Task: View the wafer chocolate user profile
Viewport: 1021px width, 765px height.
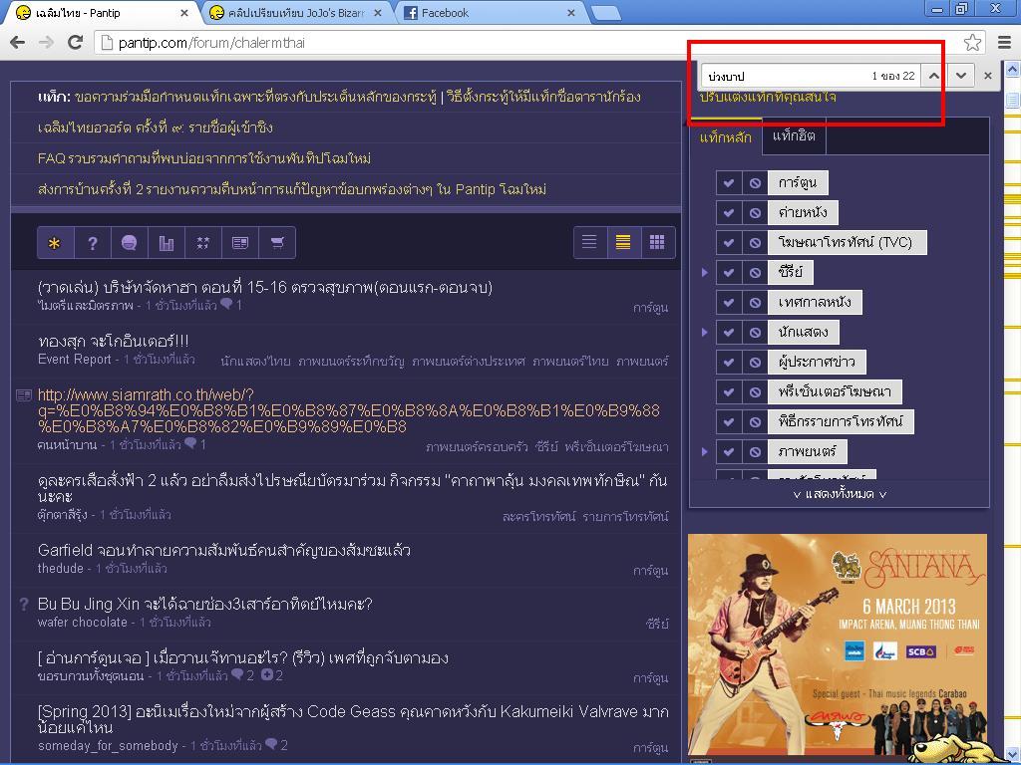Action: 83,623
